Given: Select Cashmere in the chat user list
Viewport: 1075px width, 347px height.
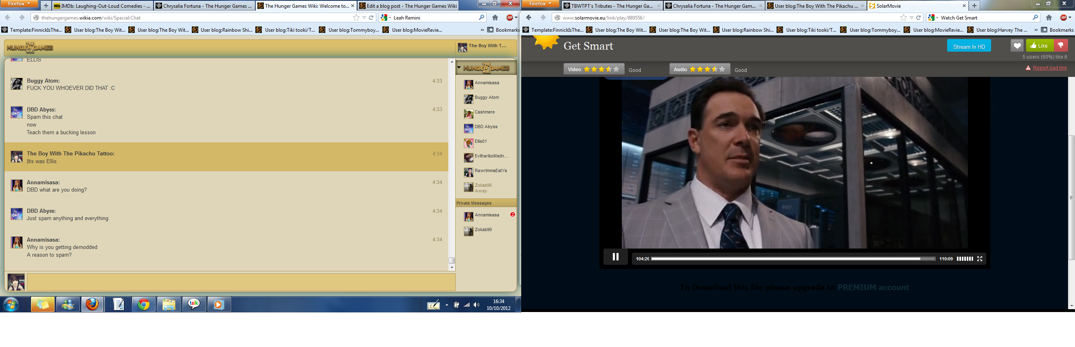Looking at the screenshot, I should (x=486, y=113).
